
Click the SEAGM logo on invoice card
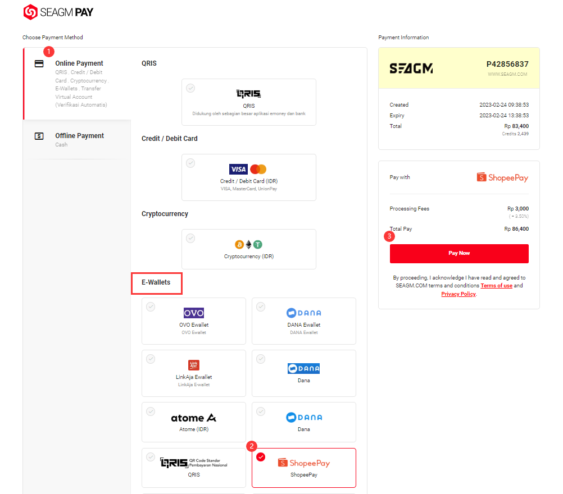click(411, 68)
